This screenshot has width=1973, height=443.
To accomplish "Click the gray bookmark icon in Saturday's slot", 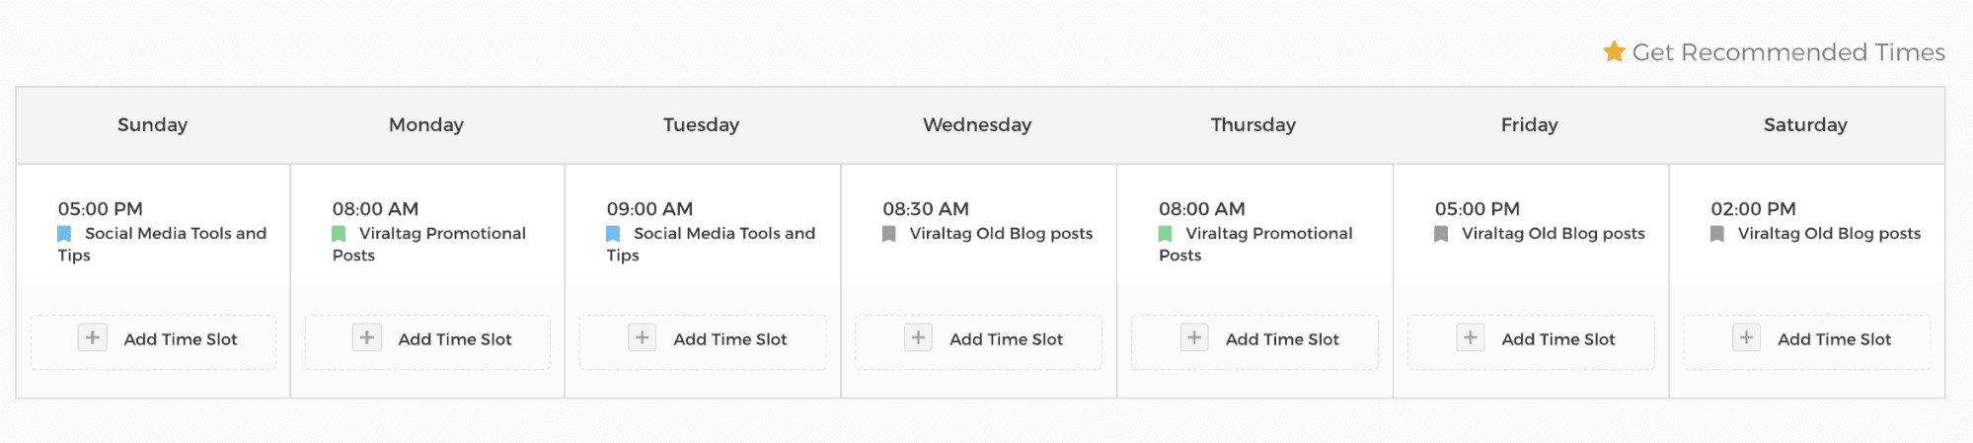I will 1717,234.
